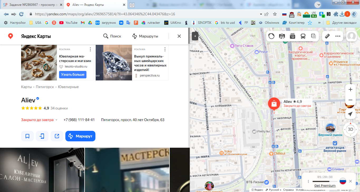The image size is (360, 192).
Task: Click the Узнать больше ad button
Action: pyautogui.click(x=73, y=75)
